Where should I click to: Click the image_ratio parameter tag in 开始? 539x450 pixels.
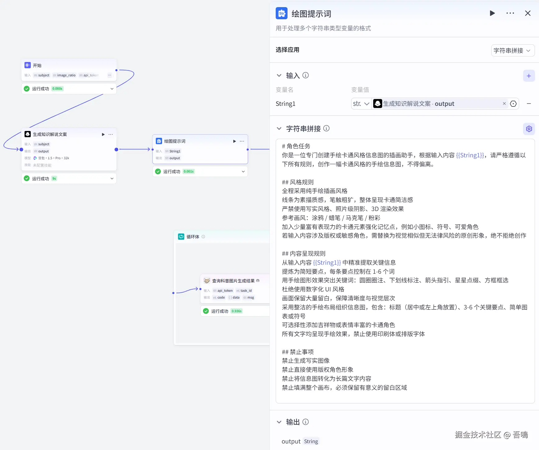[x=64, y=75]
